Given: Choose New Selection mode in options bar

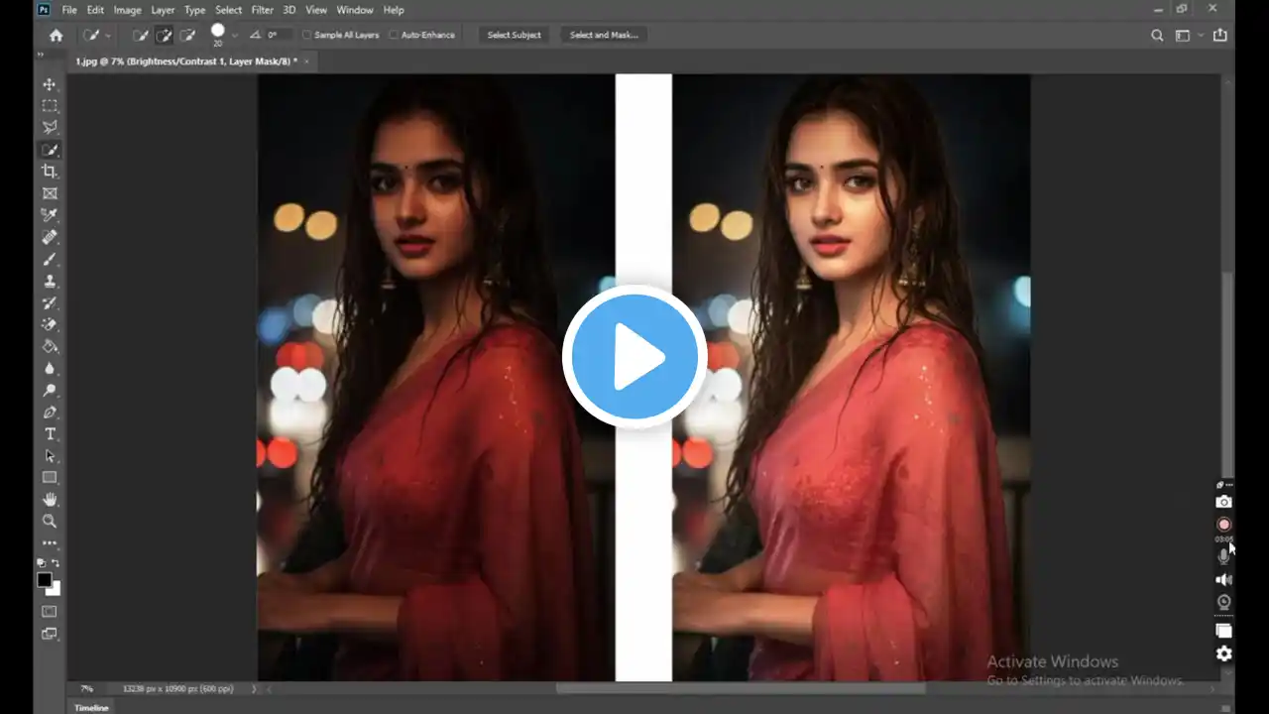Looking at the screenshot, I should point(141,35).
